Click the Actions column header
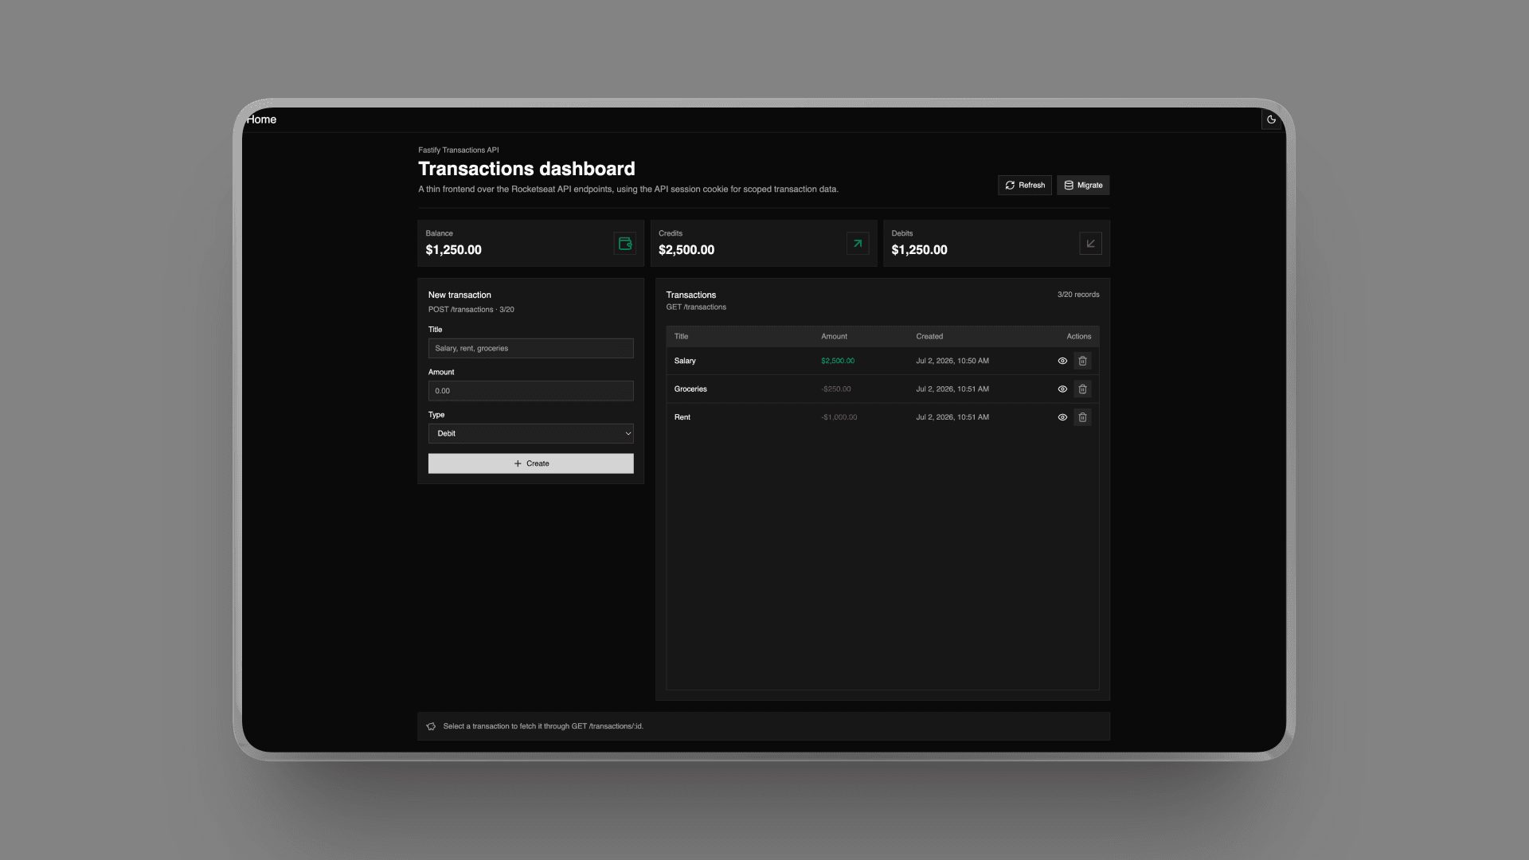The height and width of the screenshot is (860, 1529). (x=1079, y=336)
